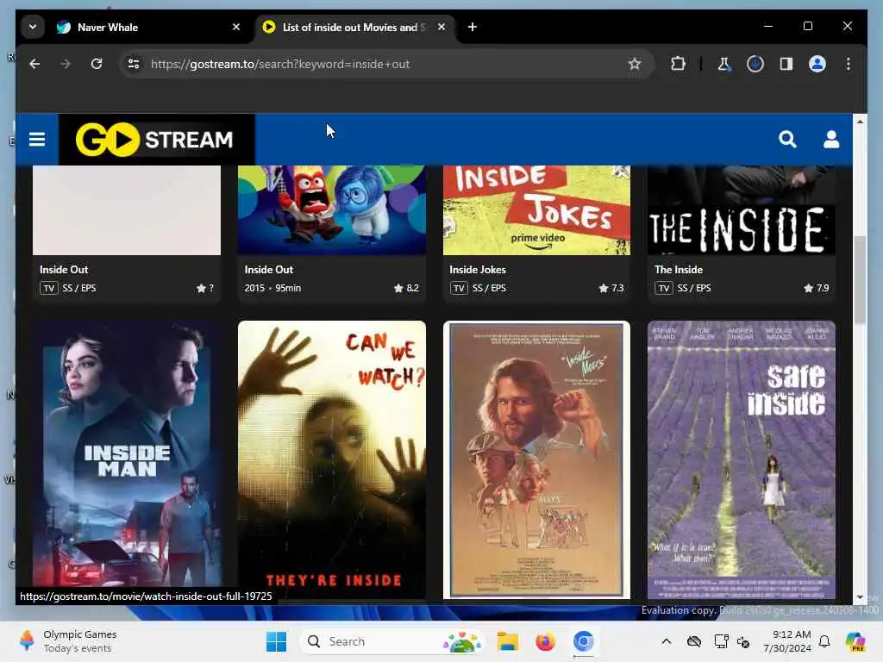883x662 pixels.
Task: Click the cloud sync tray icon
Action: tap(694, 641)
